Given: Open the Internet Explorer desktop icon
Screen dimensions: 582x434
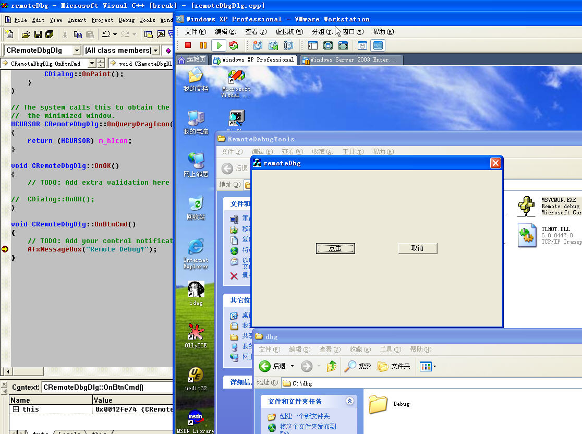Looking at the screenshot, I should click(x=196, y=253).
